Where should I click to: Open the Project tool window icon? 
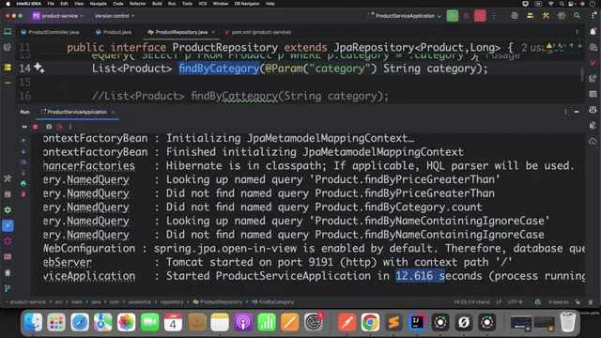point(8,32)
